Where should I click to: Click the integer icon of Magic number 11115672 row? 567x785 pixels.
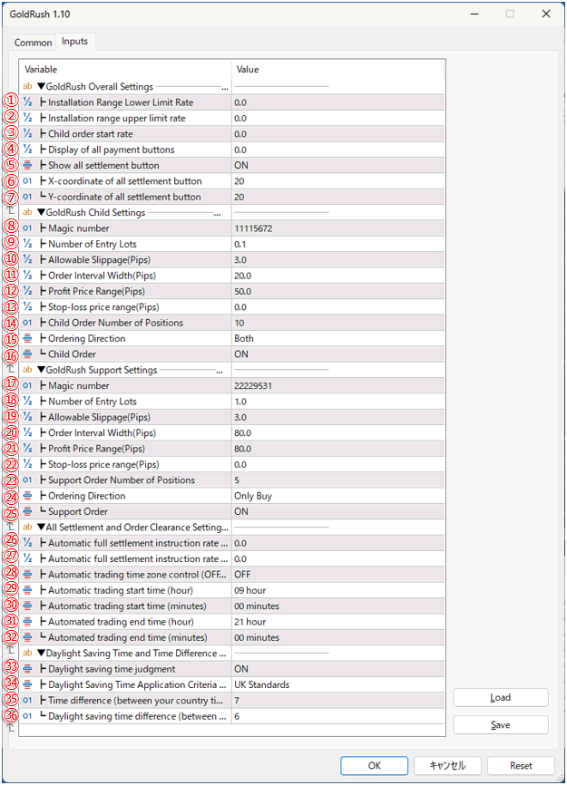[x=27, y=228]
